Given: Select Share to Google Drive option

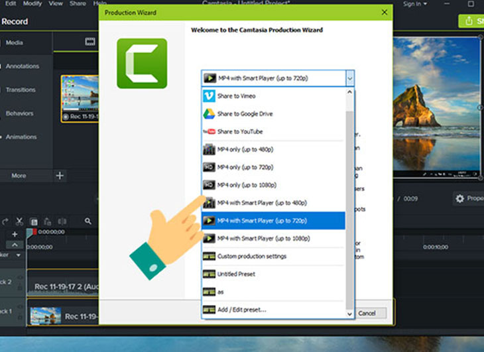Looking at the screenshot, I should tap(273, 114).
